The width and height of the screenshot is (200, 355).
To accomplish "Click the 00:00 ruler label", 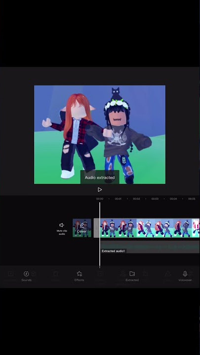I will coord(100,199).
